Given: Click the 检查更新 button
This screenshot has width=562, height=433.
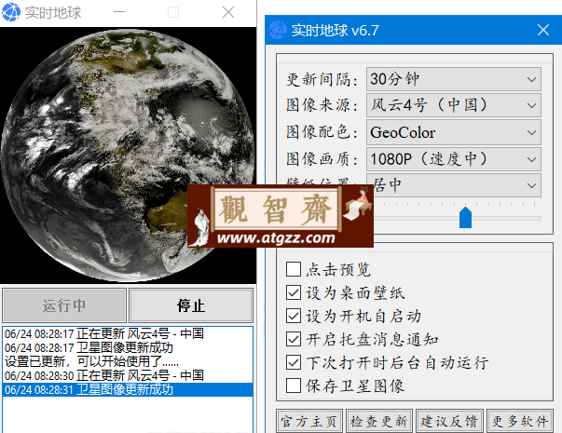Looking at the screenshot, I should click(379, 421).
